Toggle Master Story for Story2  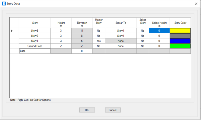99,36
